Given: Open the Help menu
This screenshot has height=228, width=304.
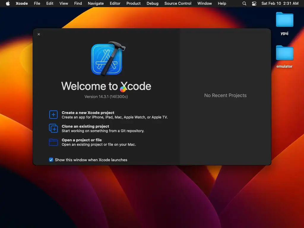Looking at the screenshot, I should pos(222,3).
